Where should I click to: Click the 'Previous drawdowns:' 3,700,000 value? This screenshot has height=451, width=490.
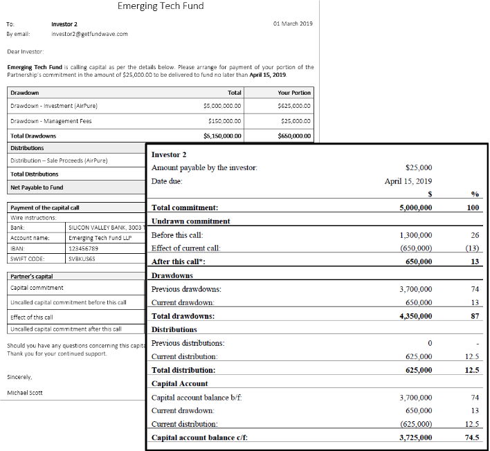(416, 289)
